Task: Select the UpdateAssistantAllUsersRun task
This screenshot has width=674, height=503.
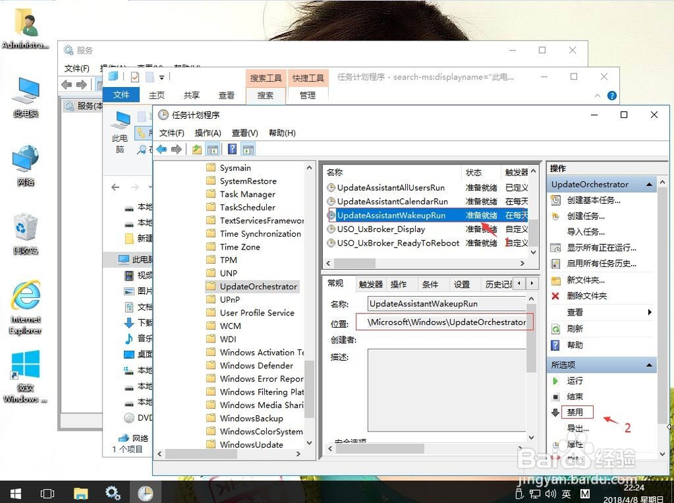Action: click(x=391, y=188)
